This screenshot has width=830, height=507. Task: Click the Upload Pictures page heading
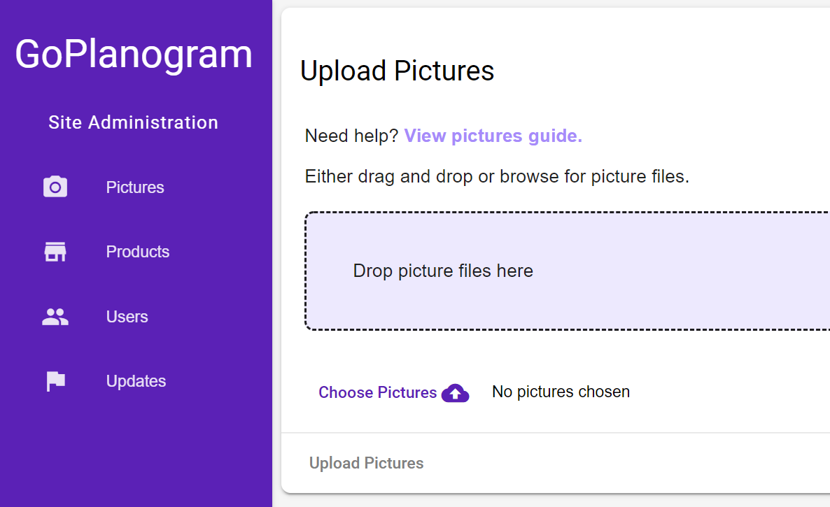[397, 71]
